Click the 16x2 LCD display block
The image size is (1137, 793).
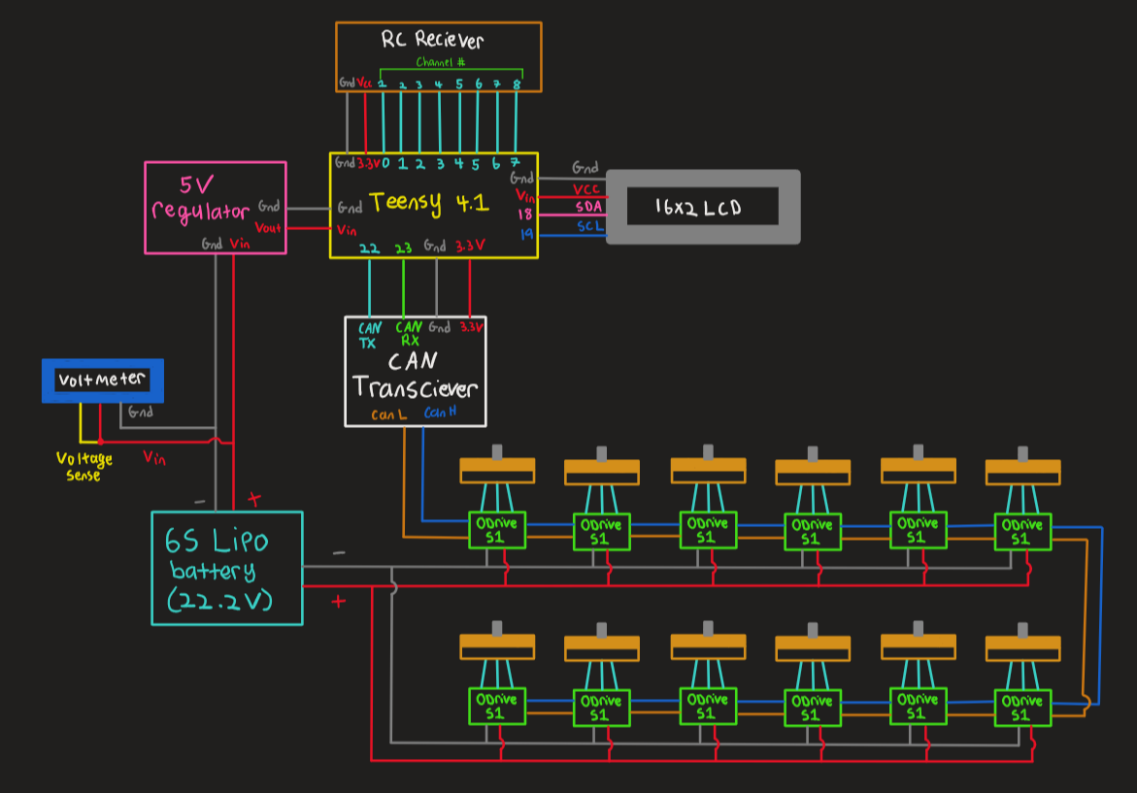tap(704, 205)
